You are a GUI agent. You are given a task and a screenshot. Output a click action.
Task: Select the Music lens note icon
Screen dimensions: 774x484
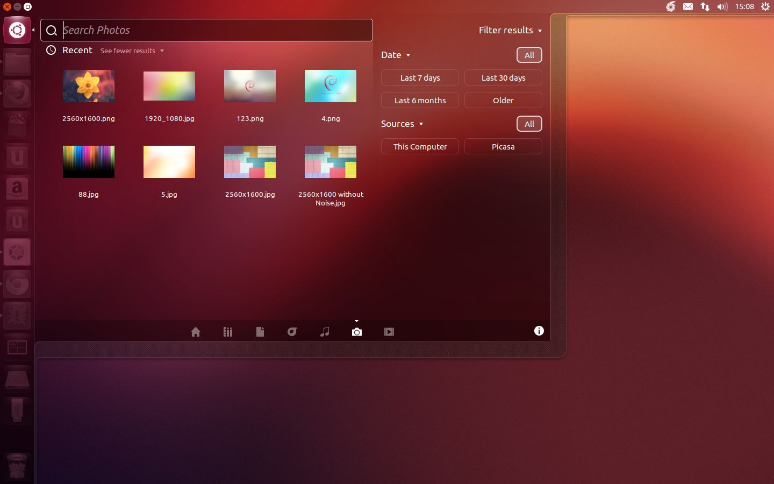click(x=325, y=332)
